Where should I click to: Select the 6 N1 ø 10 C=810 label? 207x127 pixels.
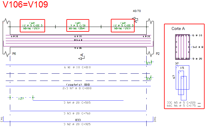[x=78, y=67]
